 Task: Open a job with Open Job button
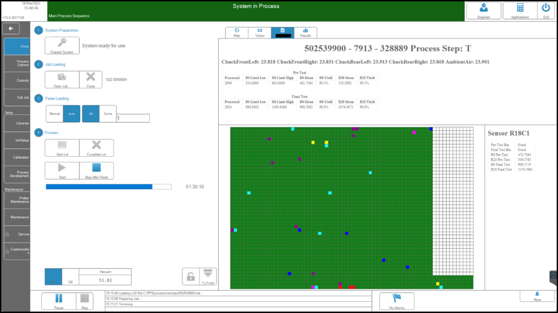tap(62, 79)
